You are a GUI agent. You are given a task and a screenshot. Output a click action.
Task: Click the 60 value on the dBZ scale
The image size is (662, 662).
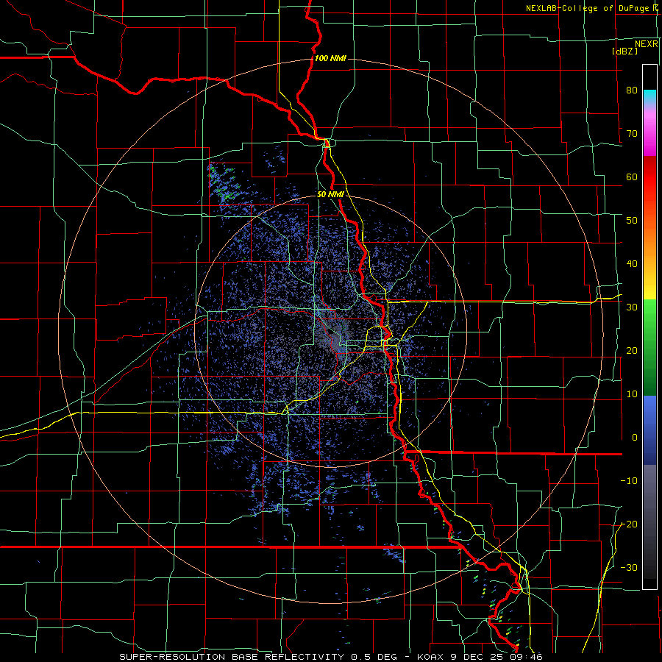pos(632,177)
